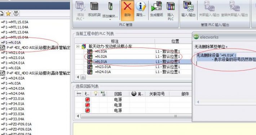Click the Add Rack (添加机架) icon

94,6
